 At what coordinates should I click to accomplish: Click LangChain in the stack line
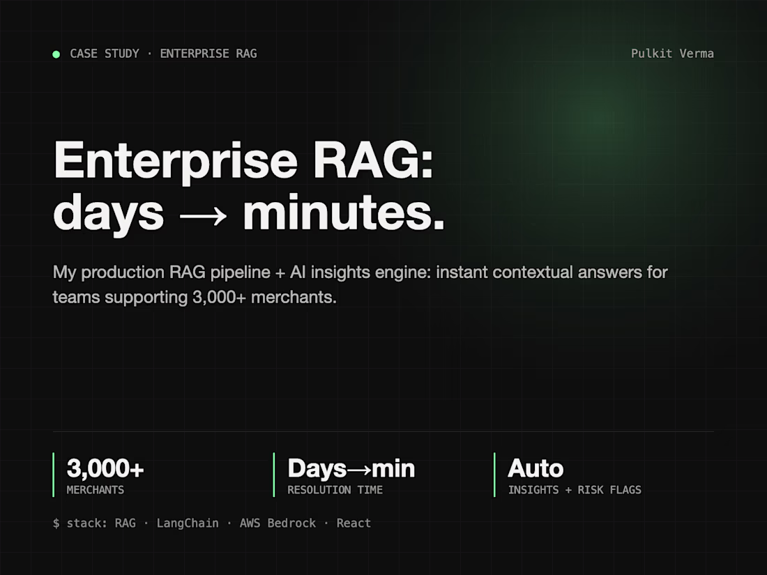[x=188, y=523]
